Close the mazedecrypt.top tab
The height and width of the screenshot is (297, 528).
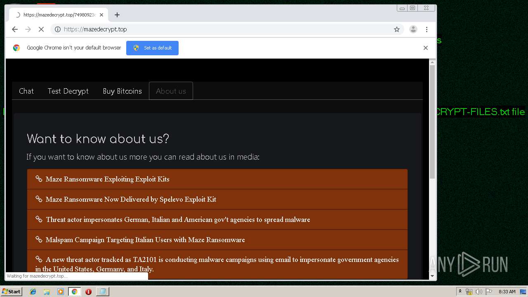101,15
